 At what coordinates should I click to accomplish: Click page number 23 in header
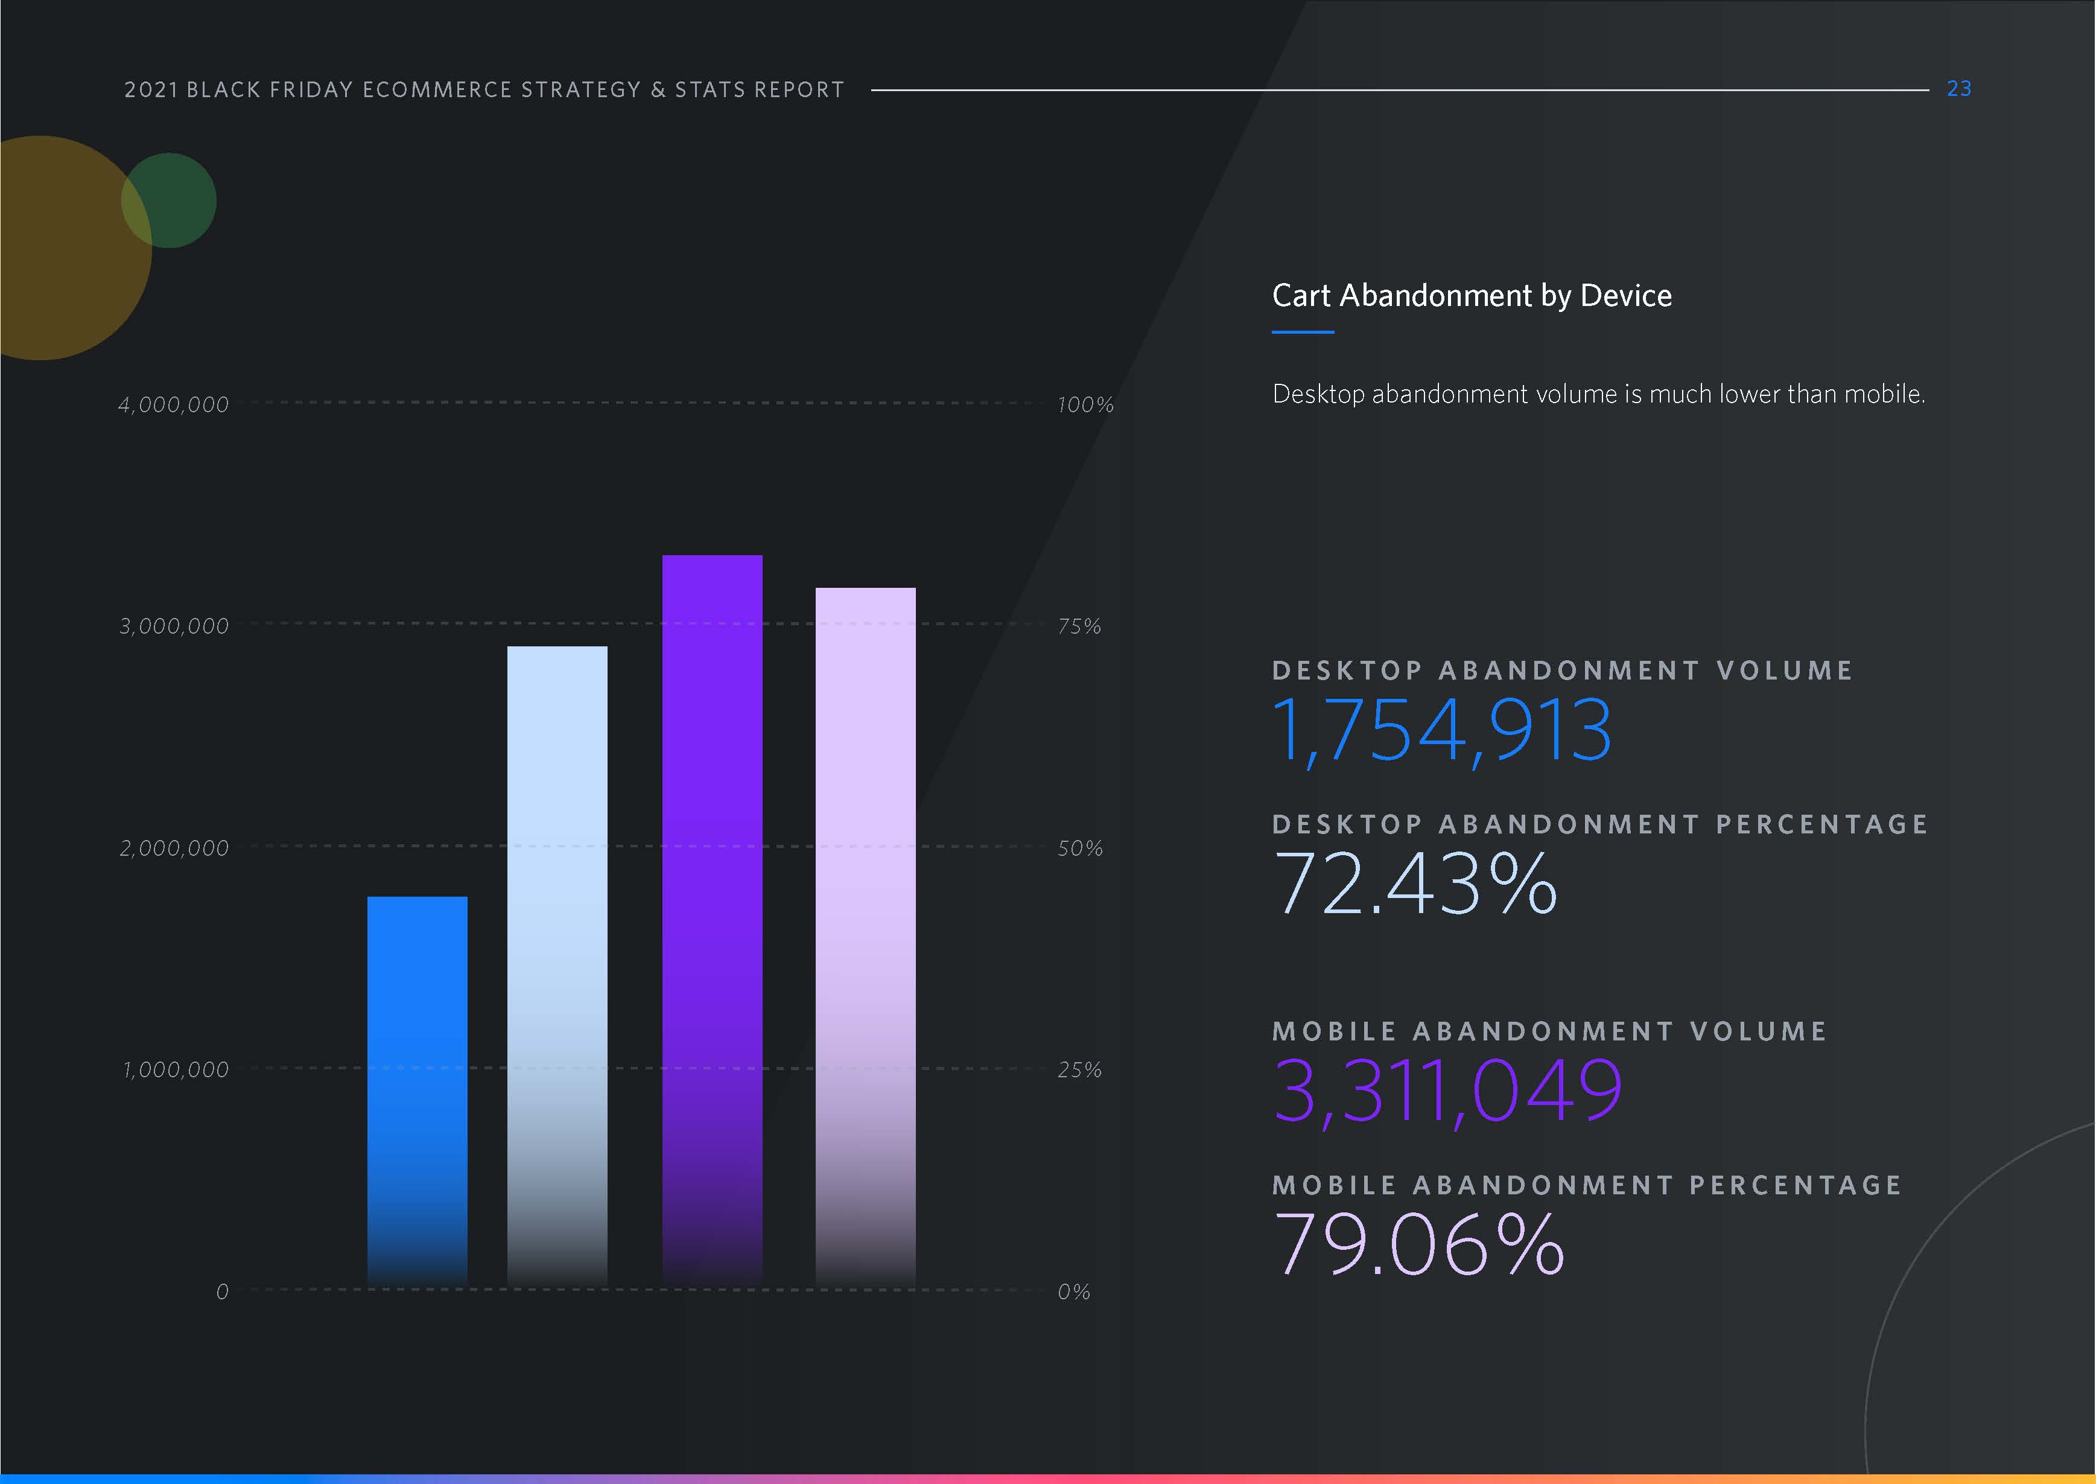pos(1958,89)
